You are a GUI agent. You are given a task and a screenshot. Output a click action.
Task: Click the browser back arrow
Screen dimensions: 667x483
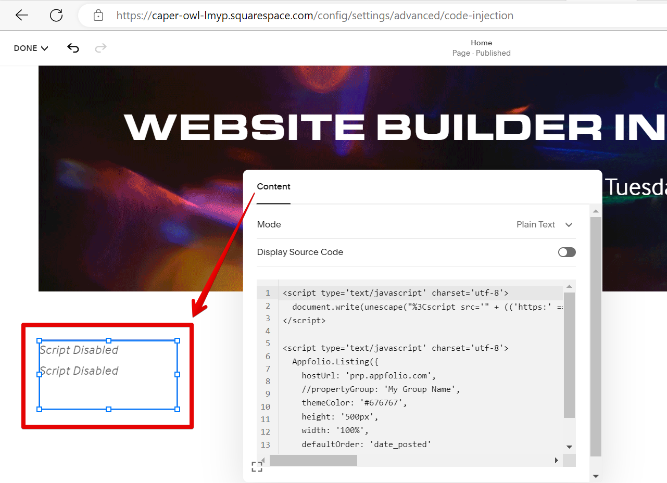pyautogui.click(x=21, y=16)
